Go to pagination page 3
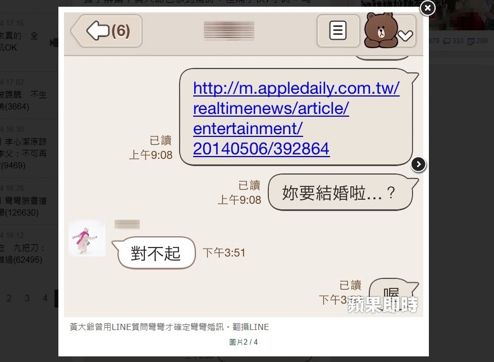Image resolution: width=494 pixels, height=362 pixels. (27, 298)
